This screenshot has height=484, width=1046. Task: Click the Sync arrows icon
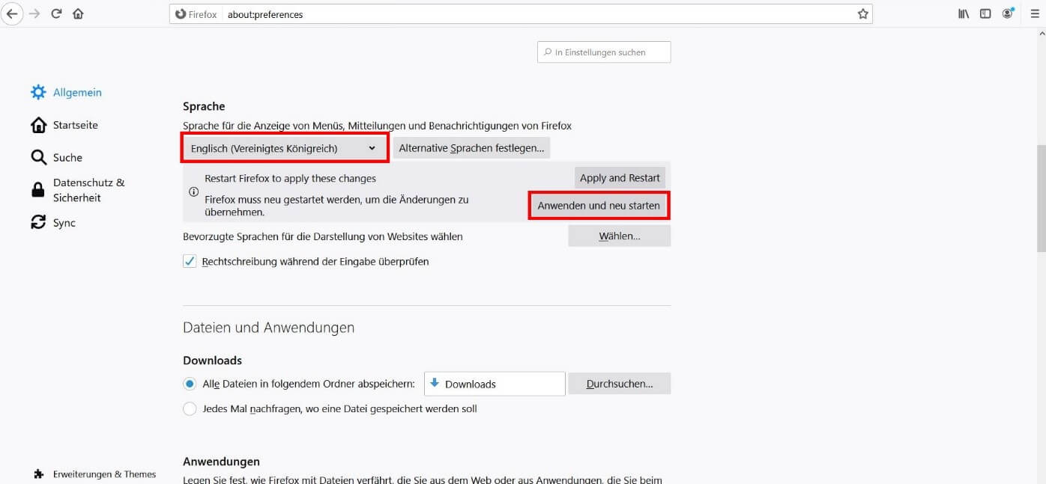tap(38, 223)
